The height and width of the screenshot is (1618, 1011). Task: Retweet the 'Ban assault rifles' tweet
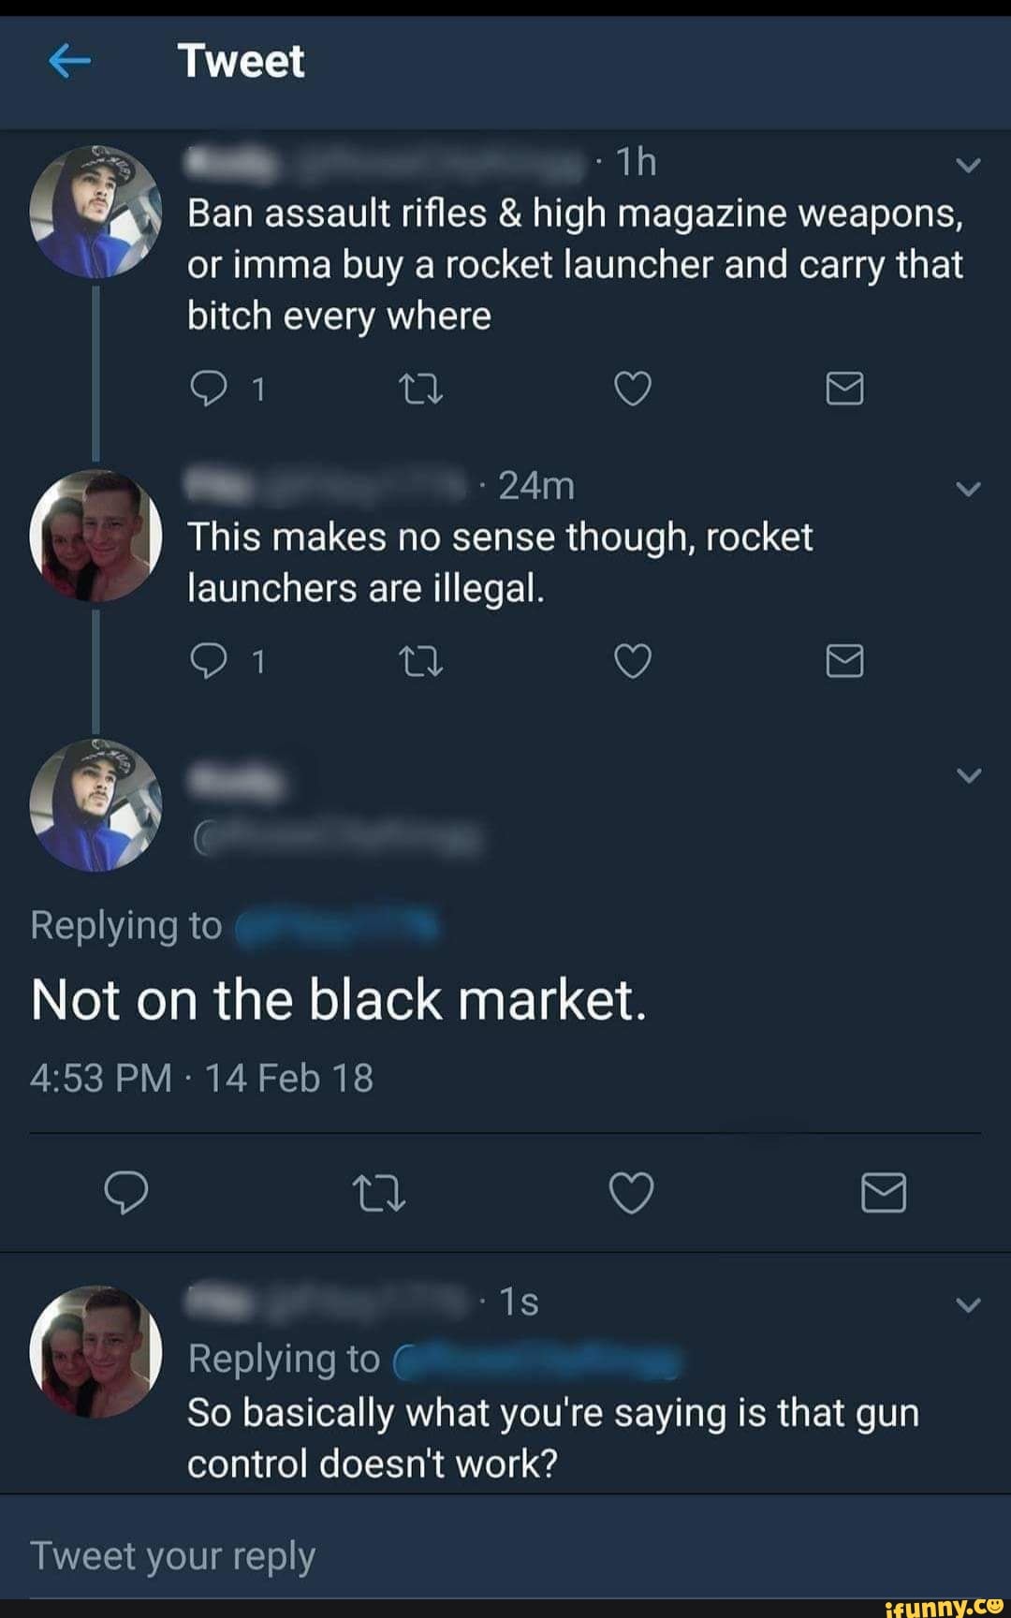coord(420,389)
